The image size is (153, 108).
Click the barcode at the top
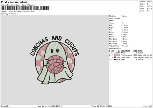coord(25,8)
